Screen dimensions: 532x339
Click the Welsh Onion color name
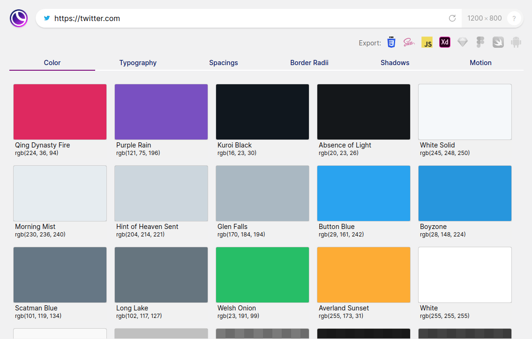[237, 308]
